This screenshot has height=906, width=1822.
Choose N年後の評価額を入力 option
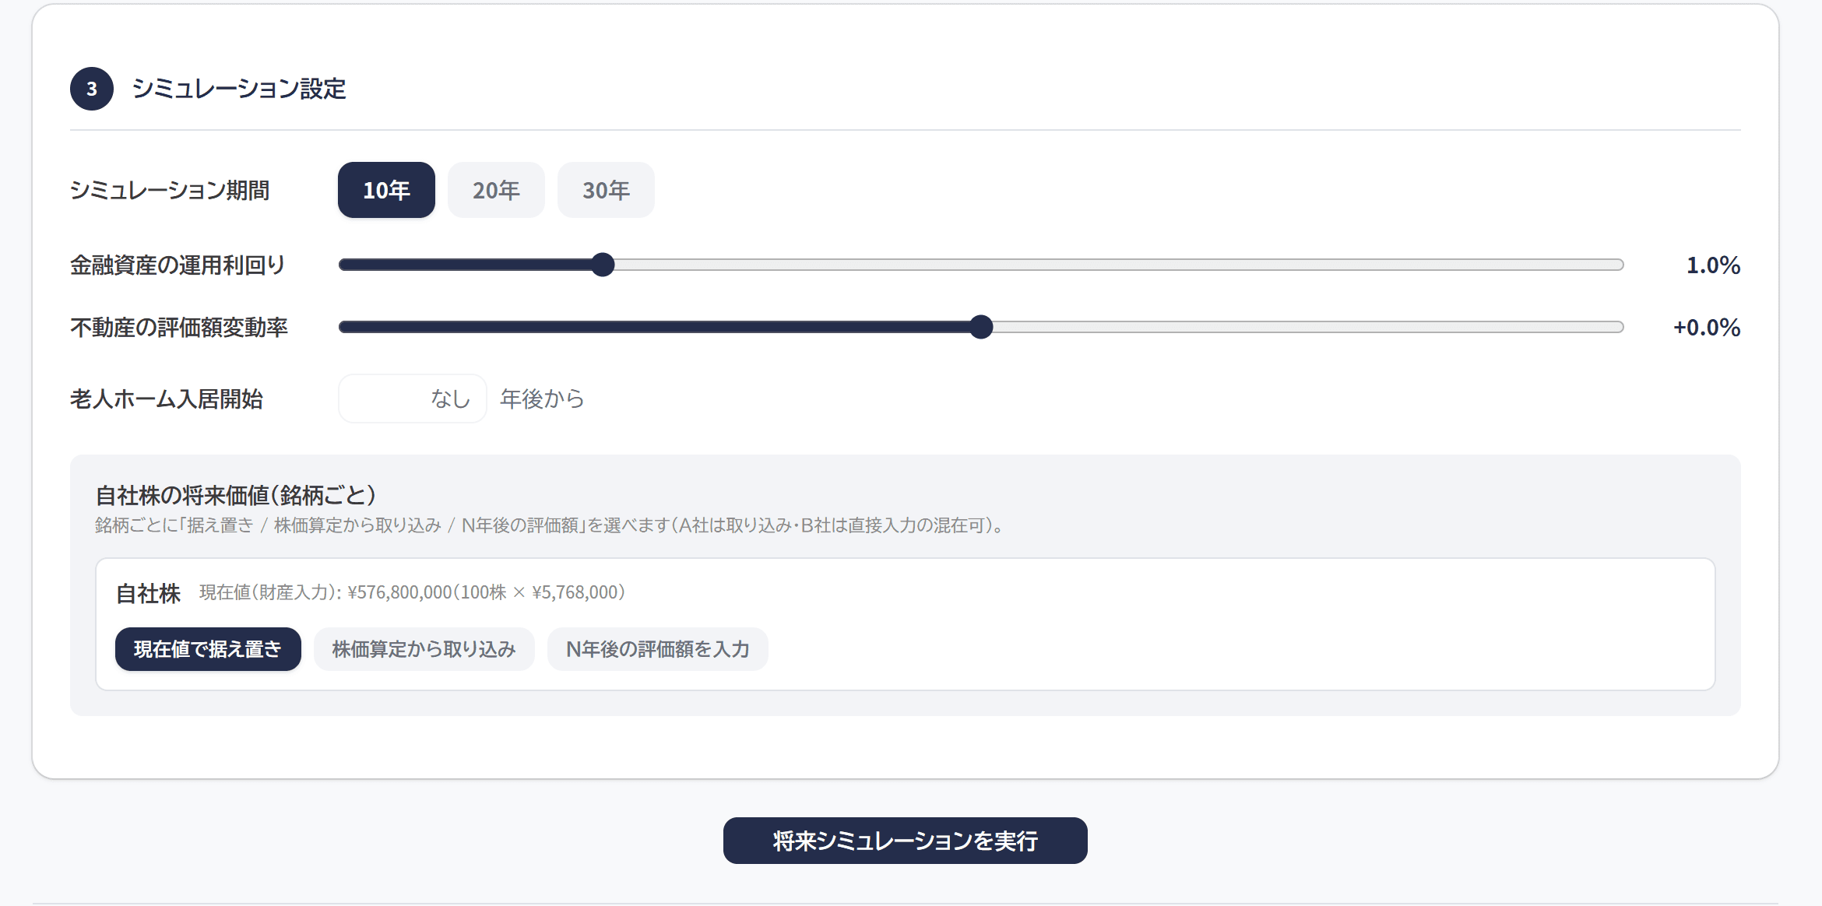[658, 649]
